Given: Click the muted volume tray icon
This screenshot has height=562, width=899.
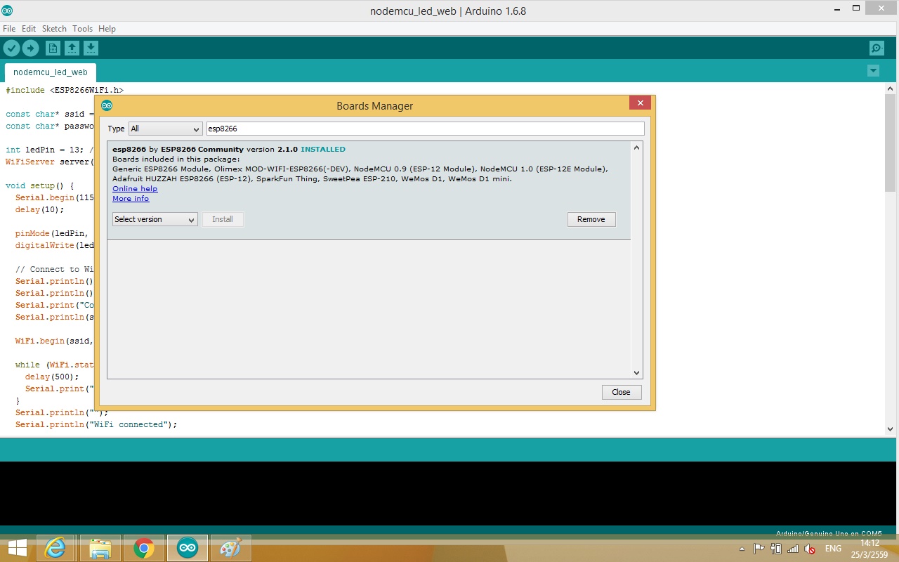Looking at the screenshot, I should click(810, 549).
